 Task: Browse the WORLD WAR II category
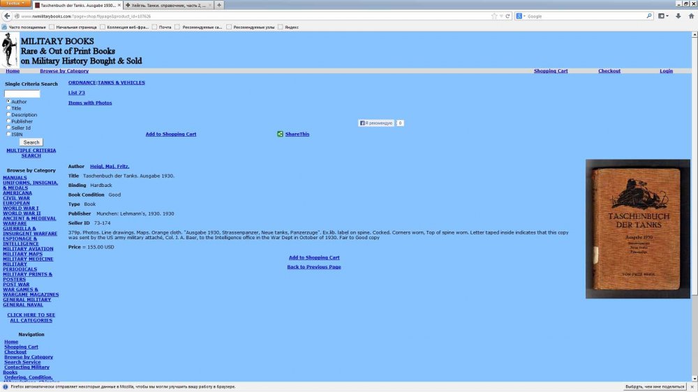tap(22, 213)
